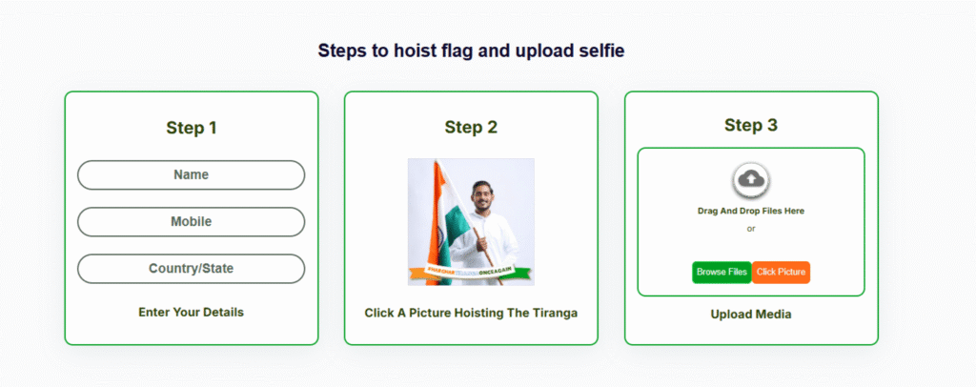The width and height of the screenshot is (976, 387).
Task: Click the orange Click Picture button
Action: pos(781,272)
